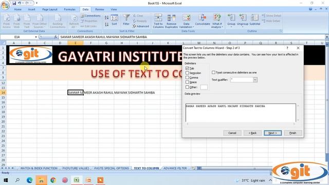Screen dimensions: 329x185
Task: Open the View ribbon tab
Action: click(x=114, y=9)
